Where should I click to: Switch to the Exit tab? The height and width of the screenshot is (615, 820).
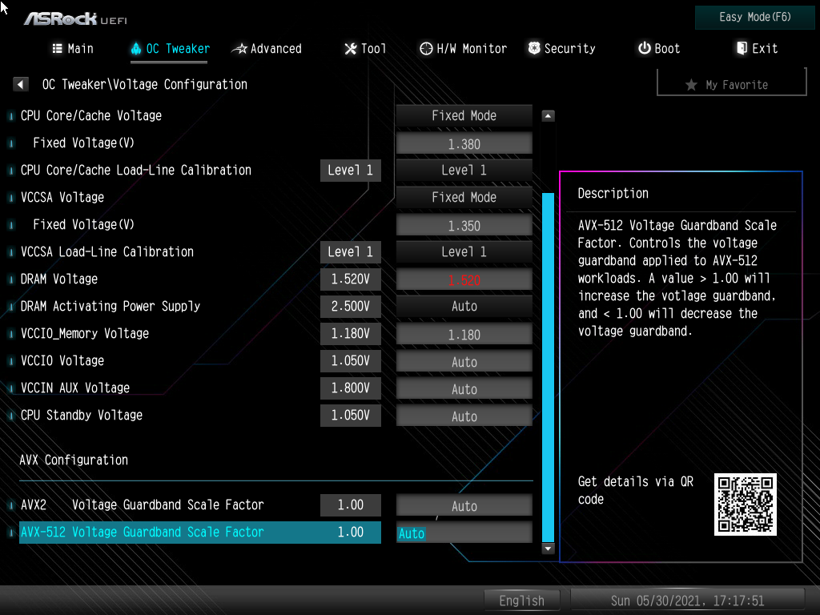pyautogui.click(x=756, y=48)
